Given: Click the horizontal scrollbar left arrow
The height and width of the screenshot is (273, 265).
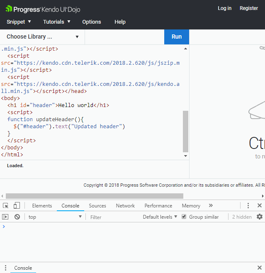Looking at the screenshot, I should coord(2,196).
